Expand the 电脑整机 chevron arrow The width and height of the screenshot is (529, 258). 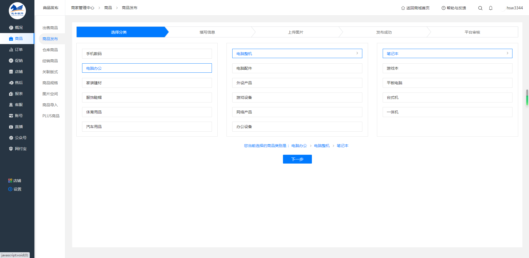(357, 53)
